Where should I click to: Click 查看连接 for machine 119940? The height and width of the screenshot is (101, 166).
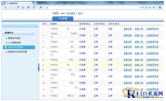pyautogui.click(x=128, y=70)
